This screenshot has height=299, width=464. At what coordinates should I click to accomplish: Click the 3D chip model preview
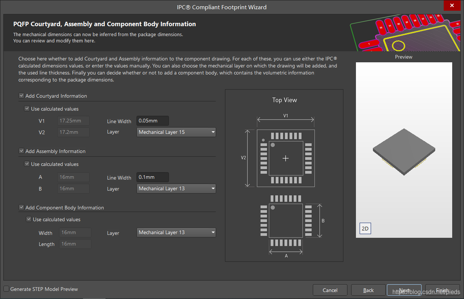pos(404,151)
